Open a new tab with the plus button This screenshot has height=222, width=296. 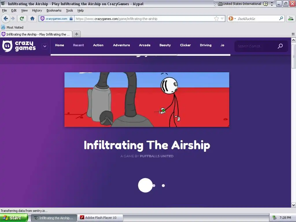point(76,34)
